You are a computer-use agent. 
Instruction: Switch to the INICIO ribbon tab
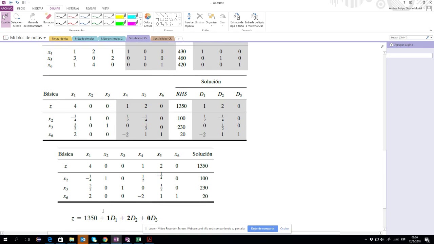click(21, 8)
